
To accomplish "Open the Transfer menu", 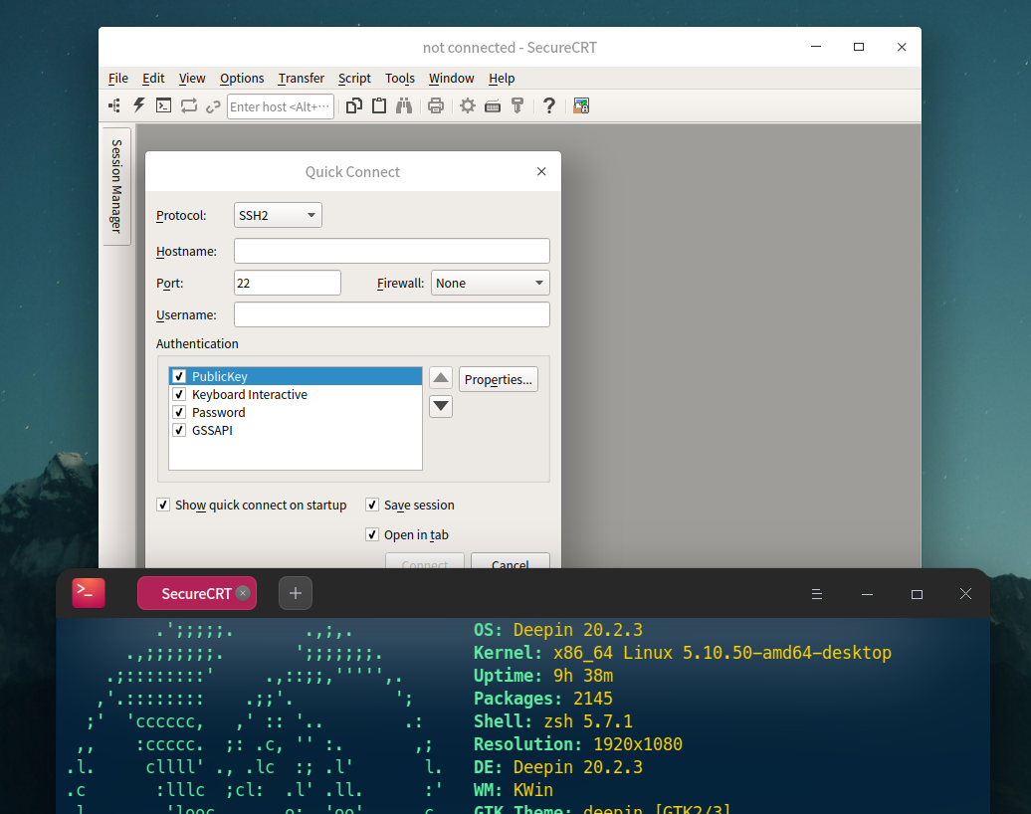I will (301, 79).
